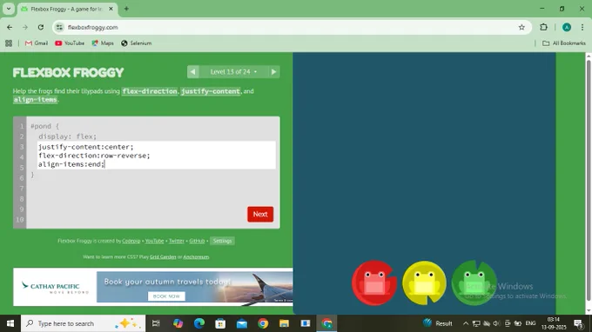Go to the previous level arrow

point(193,71)
